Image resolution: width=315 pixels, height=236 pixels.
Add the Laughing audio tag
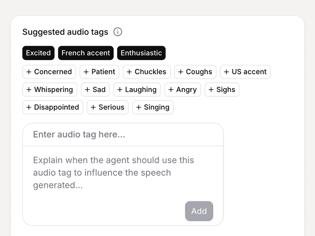coord(137,90)
